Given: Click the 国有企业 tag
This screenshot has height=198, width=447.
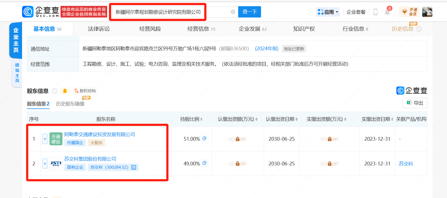Looking at the screenshot, I should [75, 167].
